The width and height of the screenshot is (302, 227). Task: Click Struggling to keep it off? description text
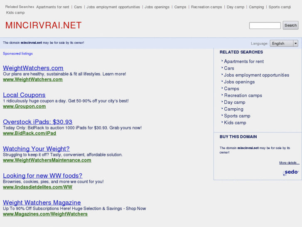click(63, 155)
